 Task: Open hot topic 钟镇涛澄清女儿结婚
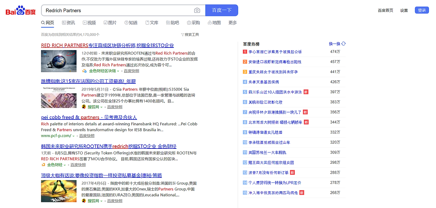(x=266, y=132)
